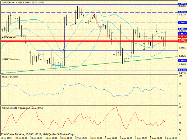Click the 1.5725 price scale value
The width and height of the screenshot is (187, 140).
[182, 15]
